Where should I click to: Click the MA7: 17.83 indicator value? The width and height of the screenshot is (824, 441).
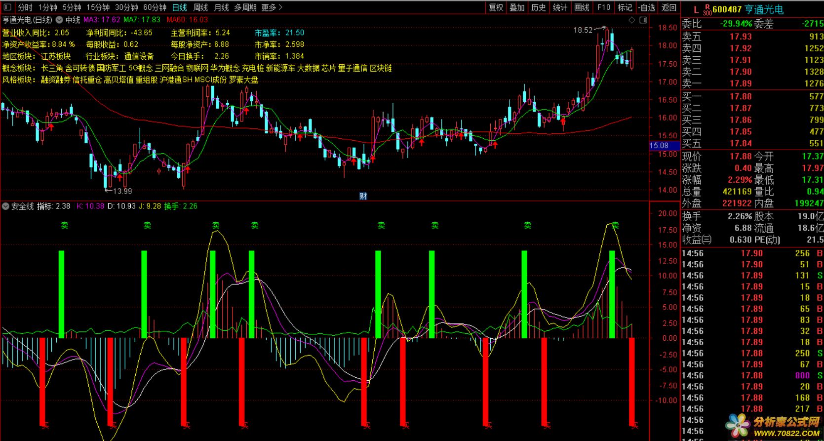[x=142, y=20]
